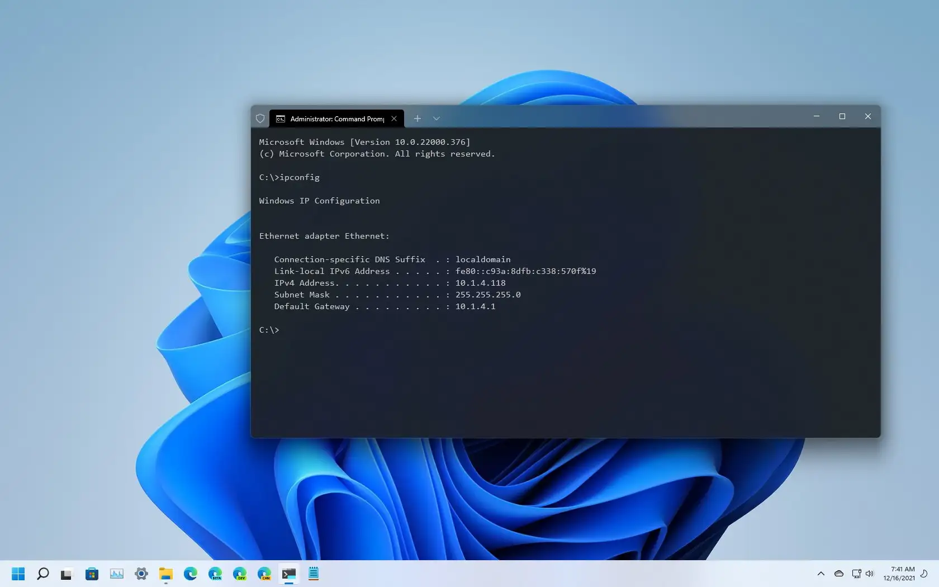Expand the terminal profile dropdown chevron

[437, 119]
